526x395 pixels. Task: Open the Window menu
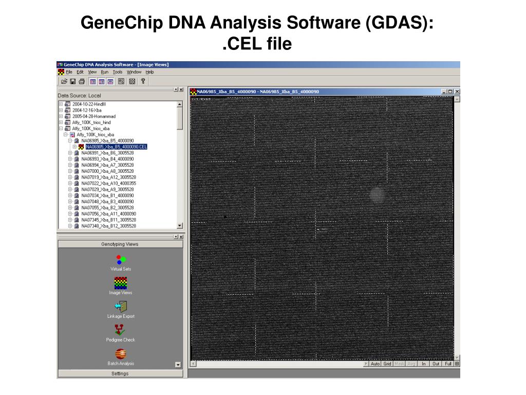click(x=134, y=72)
